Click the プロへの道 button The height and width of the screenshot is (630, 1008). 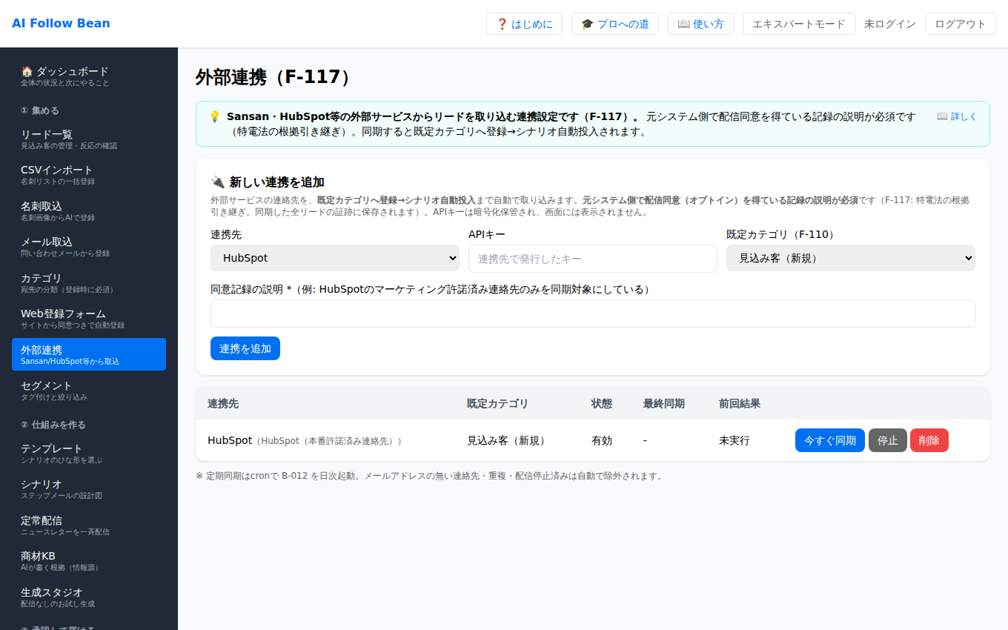615,24
